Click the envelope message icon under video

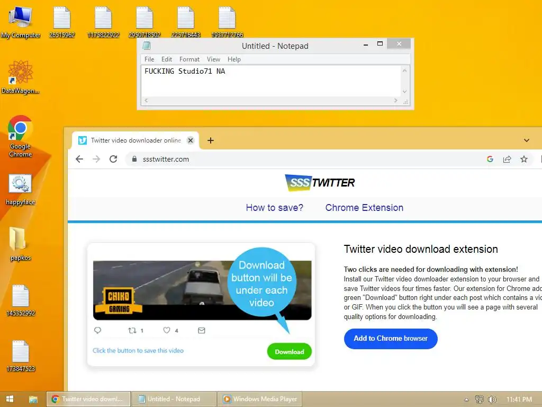tap(202, 331)
